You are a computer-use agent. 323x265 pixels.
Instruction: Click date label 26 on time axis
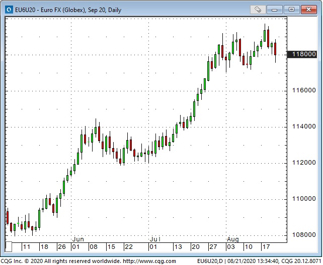(x=62, y=247)
